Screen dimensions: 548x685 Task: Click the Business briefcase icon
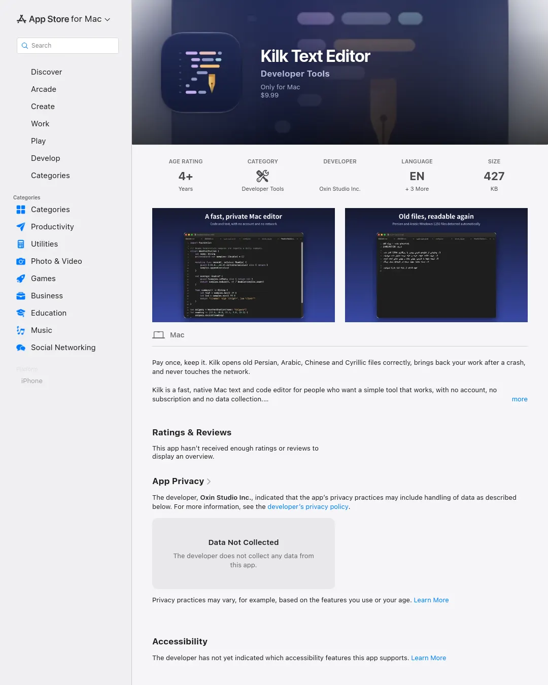click(21, 296)
